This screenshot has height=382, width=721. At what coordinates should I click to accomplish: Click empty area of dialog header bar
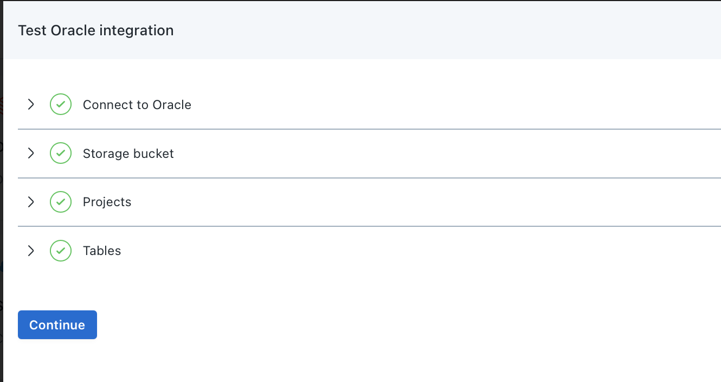pos(434,30)
